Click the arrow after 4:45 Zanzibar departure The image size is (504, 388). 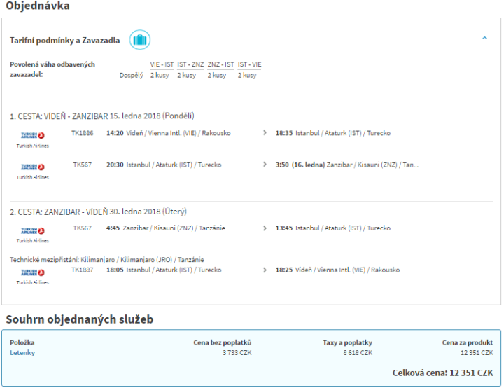click(265, 228)
